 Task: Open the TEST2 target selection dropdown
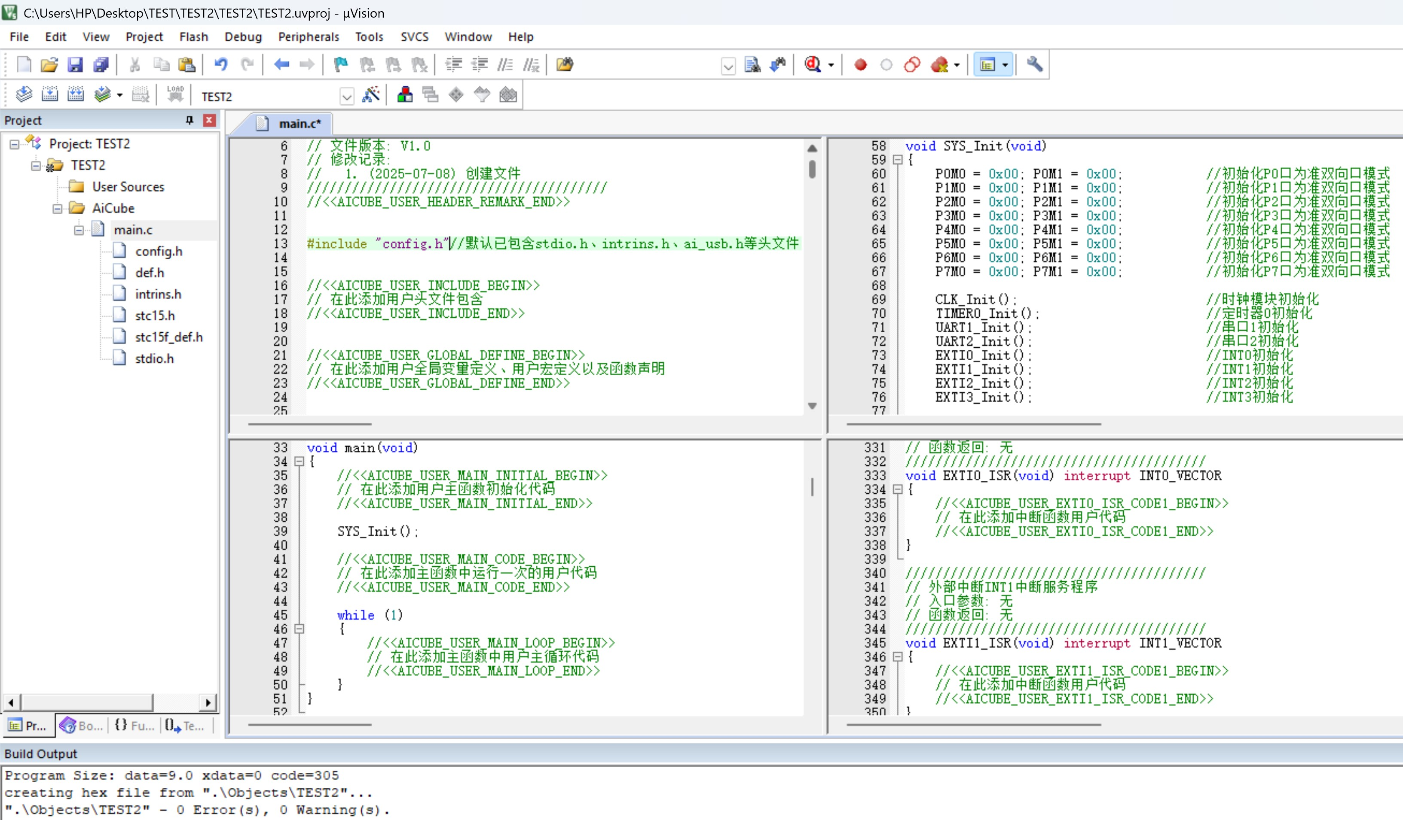point(346,97)
